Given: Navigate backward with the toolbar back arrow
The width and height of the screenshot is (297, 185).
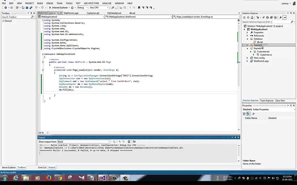Looking at the screenshot, I should point(6,7).
